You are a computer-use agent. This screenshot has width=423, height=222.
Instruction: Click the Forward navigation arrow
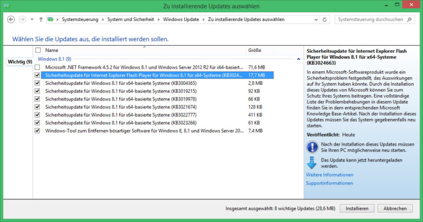22,19
